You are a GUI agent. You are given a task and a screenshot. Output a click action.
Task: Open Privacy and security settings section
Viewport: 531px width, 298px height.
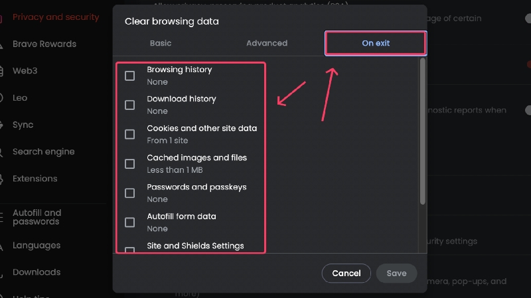click(56, 17)
